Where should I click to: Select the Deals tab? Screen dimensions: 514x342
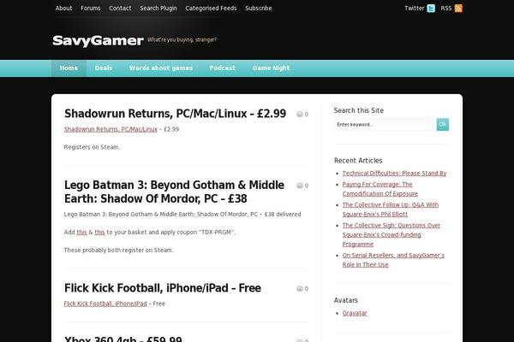(104, 68)
